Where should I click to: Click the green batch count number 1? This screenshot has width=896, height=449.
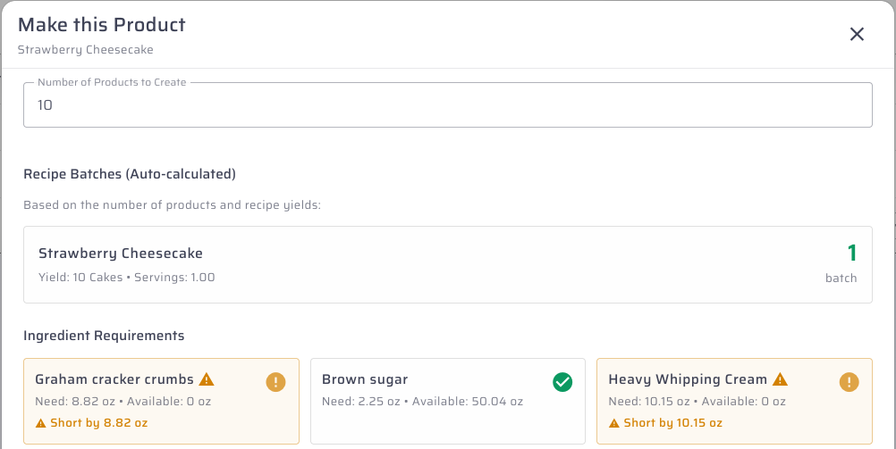click(x=851, y=253)
